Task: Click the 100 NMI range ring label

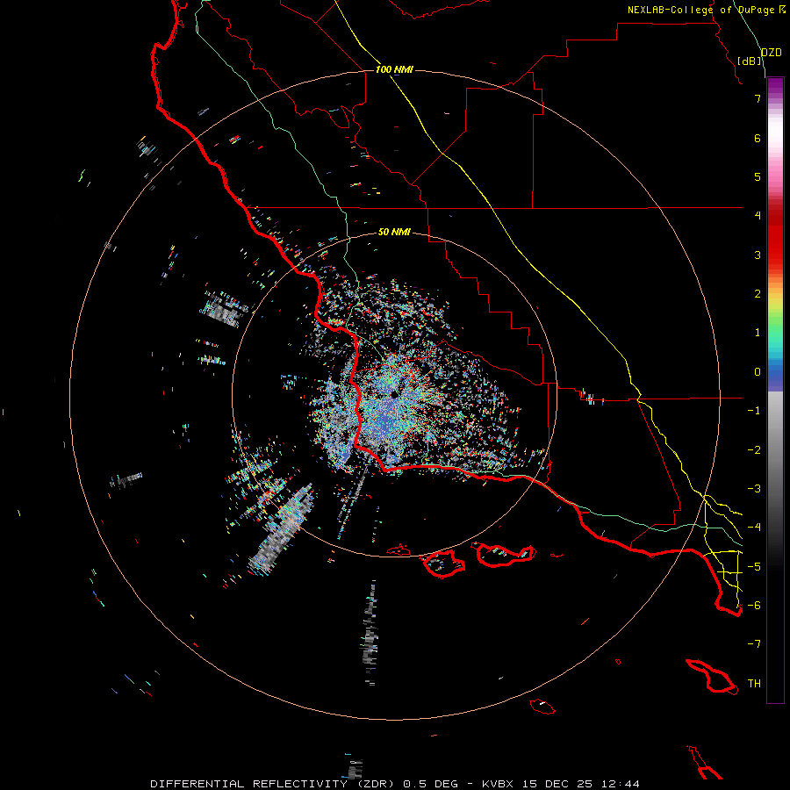Action: [x=394, y=69]
